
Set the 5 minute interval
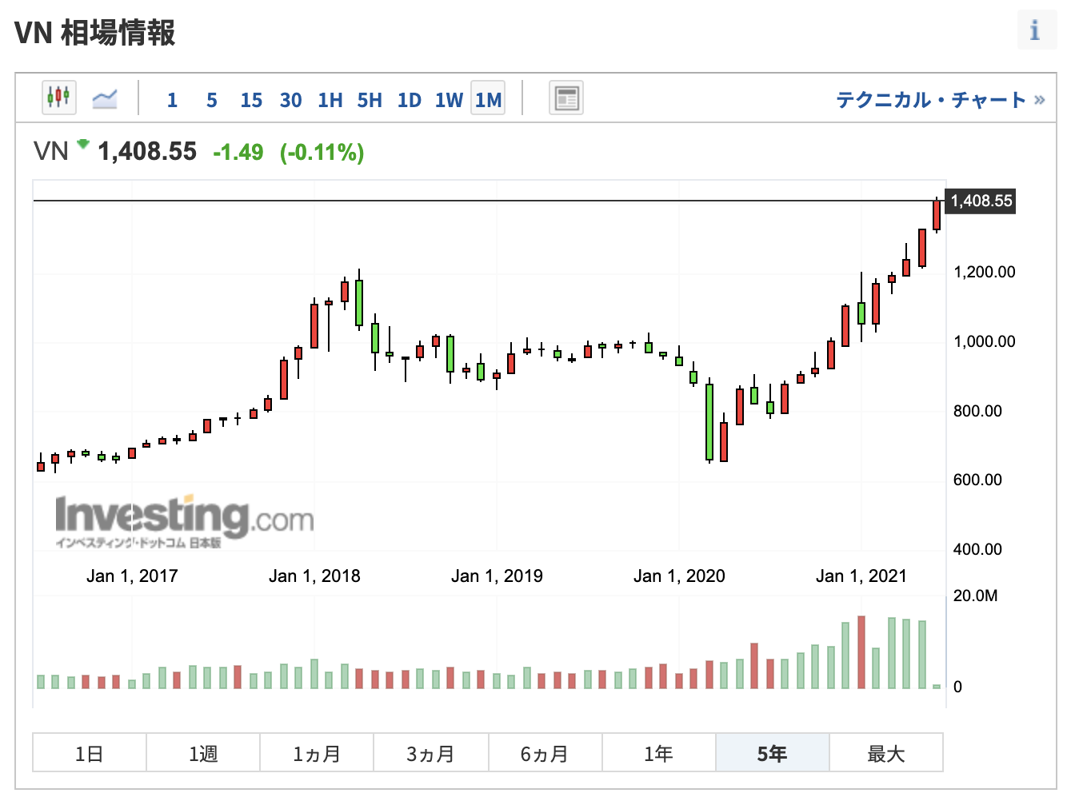[x=212, y=100]
